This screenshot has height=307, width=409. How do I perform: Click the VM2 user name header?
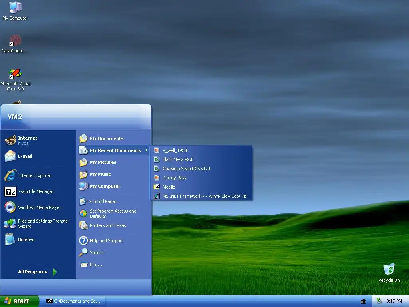(x=15, y=117)
